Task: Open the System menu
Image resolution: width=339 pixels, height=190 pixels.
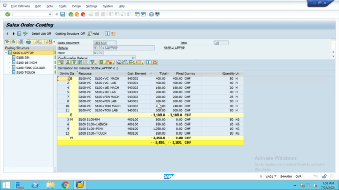Action: (x=108, y=6)
